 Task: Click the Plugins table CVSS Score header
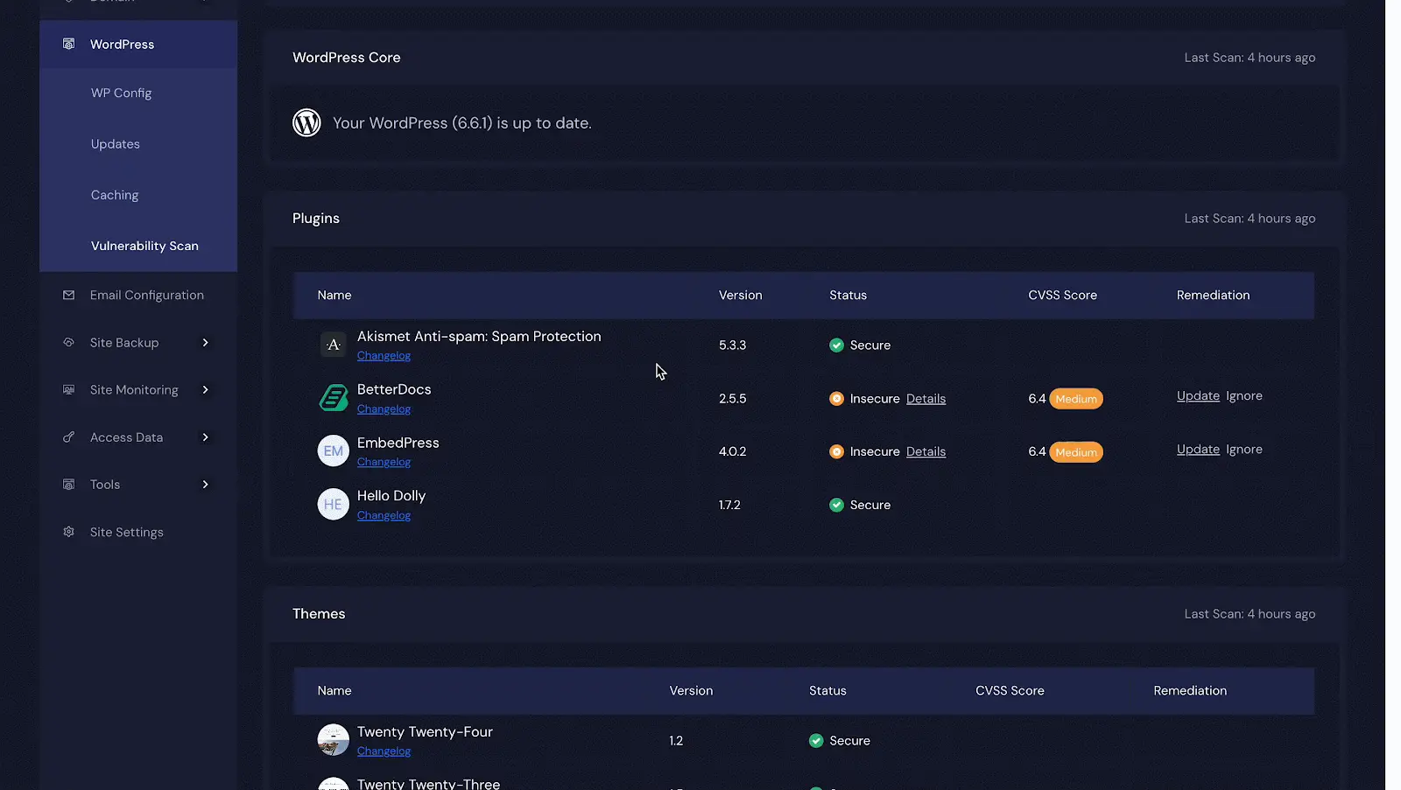[1062, 295]
